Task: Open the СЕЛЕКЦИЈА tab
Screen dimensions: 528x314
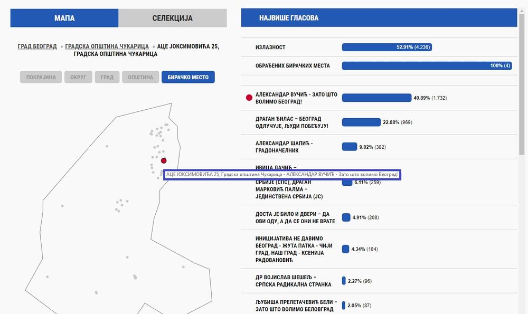Action: tap(173, 18)
